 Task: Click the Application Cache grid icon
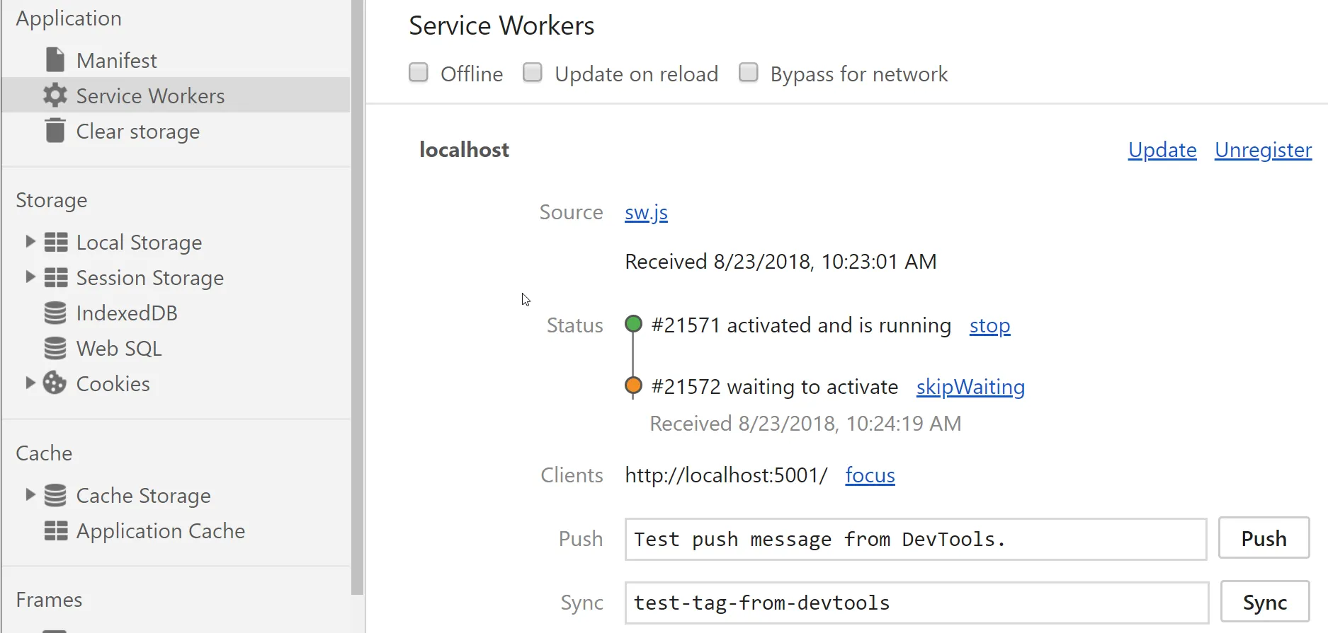tap(56, 530)
